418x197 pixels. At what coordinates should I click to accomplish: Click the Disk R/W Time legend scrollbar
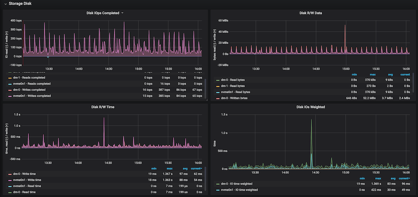[205, 178]
